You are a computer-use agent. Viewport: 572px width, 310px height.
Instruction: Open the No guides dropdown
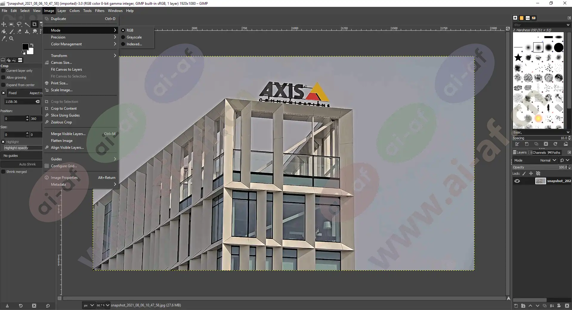(21, 156)
